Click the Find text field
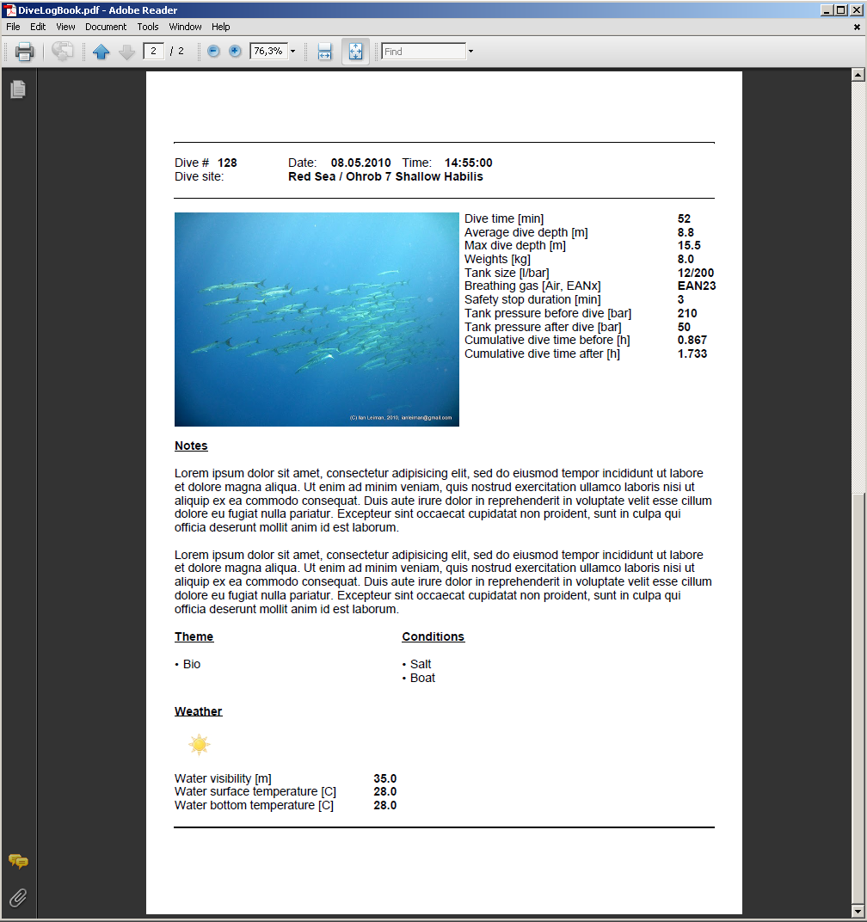Viewport: 867px width, 922px height. click(x=423, y=52)
